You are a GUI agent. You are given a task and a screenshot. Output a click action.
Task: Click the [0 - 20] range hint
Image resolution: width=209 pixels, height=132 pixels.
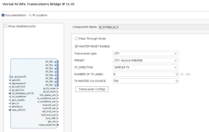tap(185, 74)
